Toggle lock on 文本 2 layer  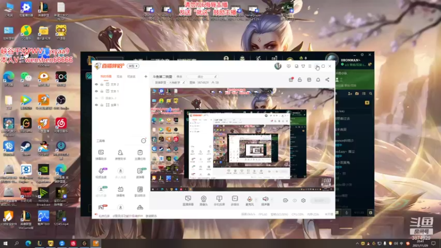102,84
